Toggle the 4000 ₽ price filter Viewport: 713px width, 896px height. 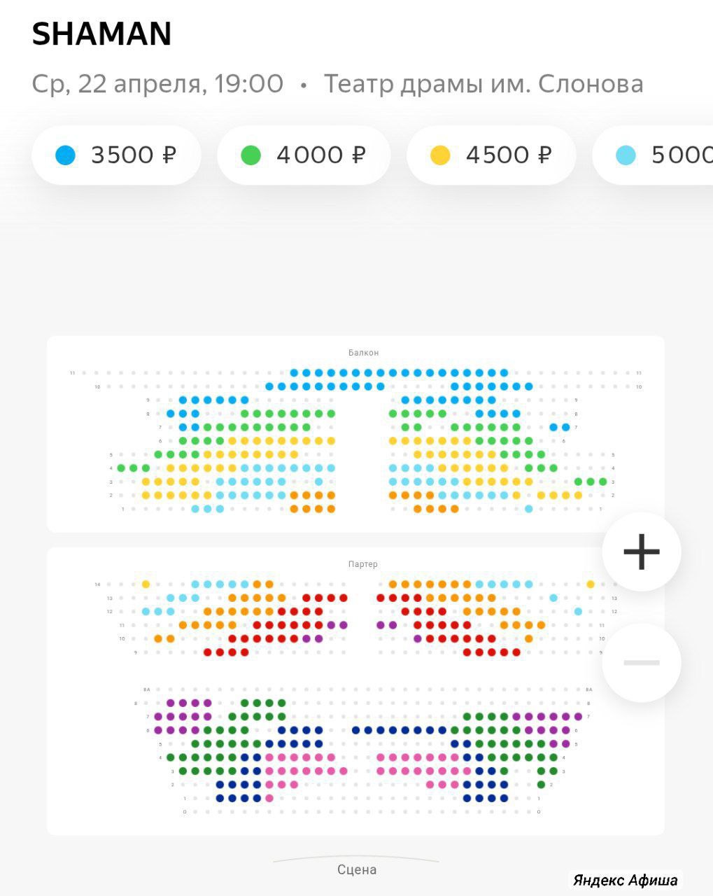pos(304,155)
